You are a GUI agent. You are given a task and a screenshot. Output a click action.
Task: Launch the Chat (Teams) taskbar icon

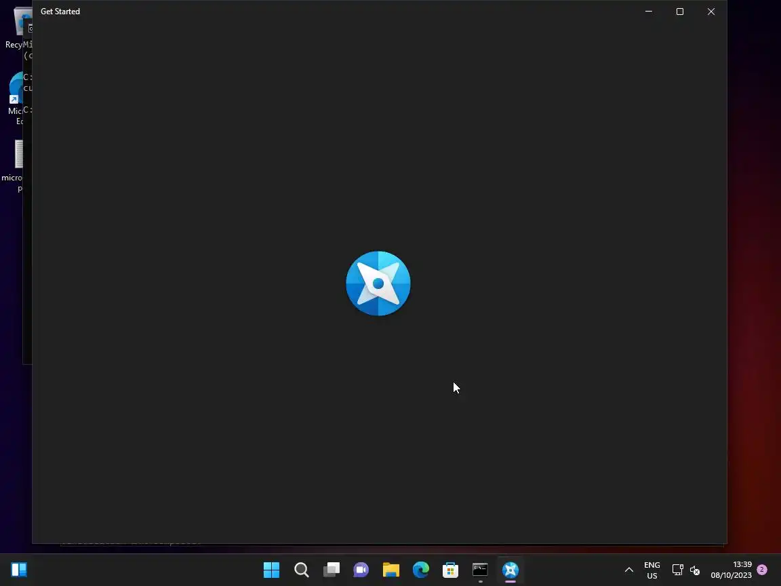pyautogui.click(x=361, y=570)
